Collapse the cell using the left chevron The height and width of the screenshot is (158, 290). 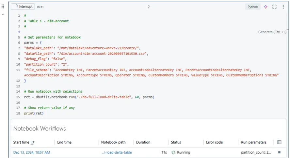coord(3,14)
